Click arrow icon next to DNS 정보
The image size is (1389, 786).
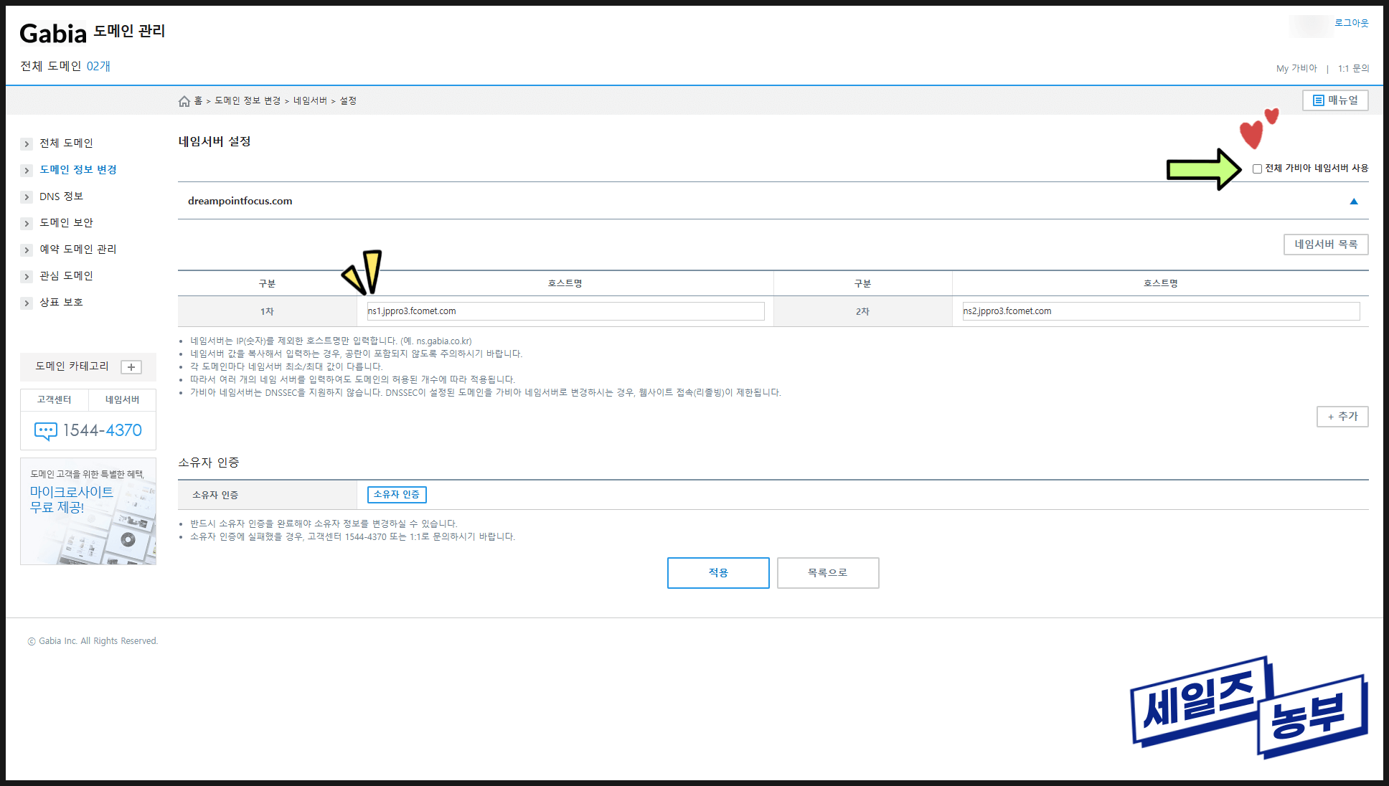(x=27, y=197)
